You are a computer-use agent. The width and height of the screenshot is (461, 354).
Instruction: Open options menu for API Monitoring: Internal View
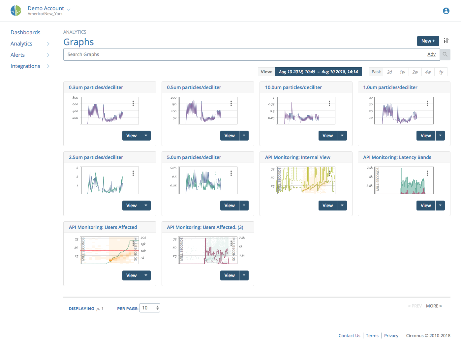(x=329, y=173)
